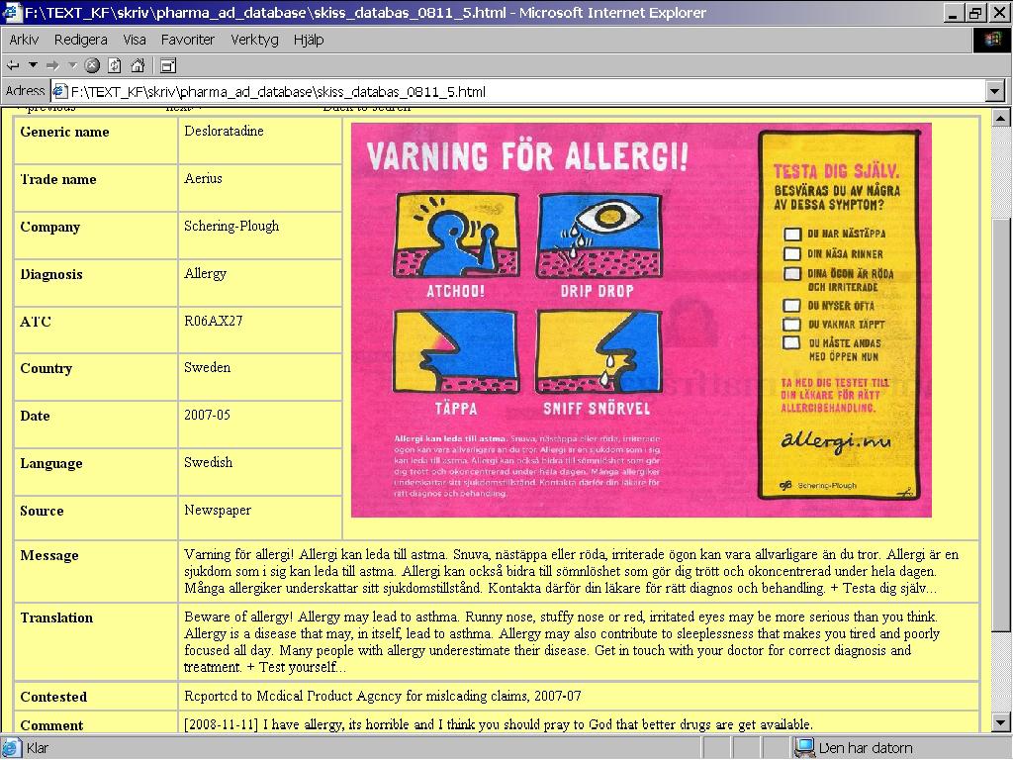Screen dimensions: 1013x760
Task: Open the Hjälp menu
Action: coord(309,40)
